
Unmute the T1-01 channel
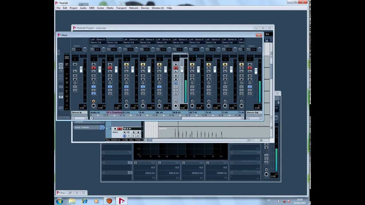209,64
